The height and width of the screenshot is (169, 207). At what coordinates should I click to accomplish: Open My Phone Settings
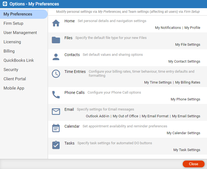185,99
